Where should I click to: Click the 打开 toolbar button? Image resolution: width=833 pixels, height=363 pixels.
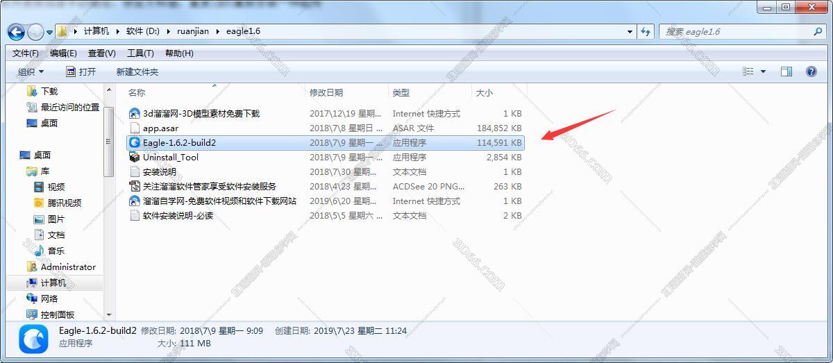click(x=81, y=71)
